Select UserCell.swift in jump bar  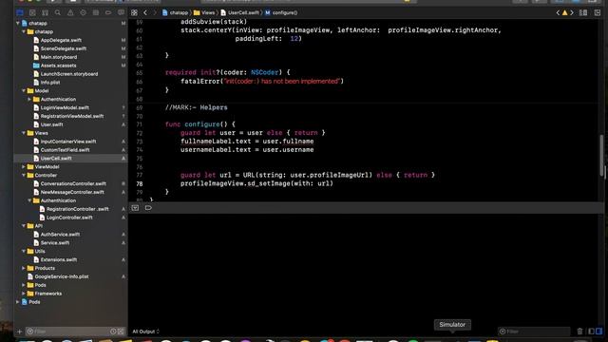[240, 12]
